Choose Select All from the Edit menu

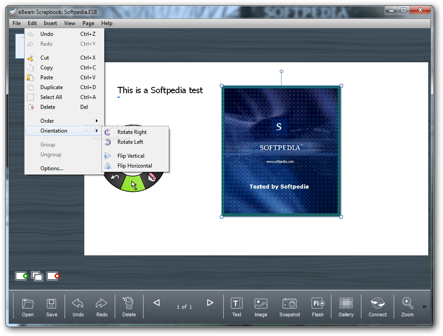pyautogui.click(x=65, y=97)
